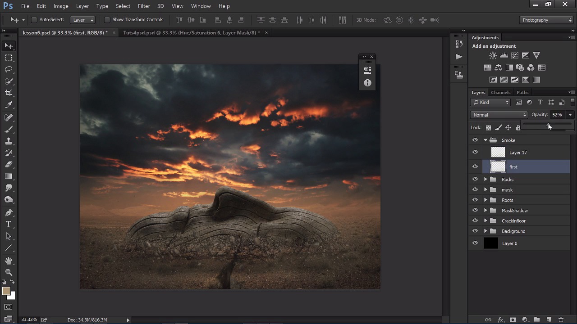Add a Brightness/Contrast adjustment

pos(493,55)
